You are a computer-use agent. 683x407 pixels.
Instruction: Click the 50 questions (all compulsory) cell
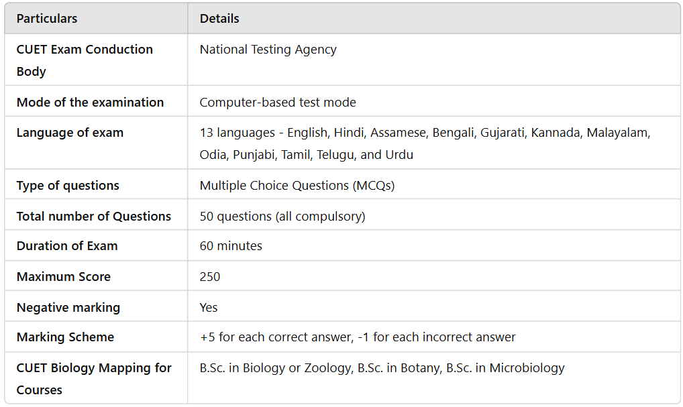[282, 217]
